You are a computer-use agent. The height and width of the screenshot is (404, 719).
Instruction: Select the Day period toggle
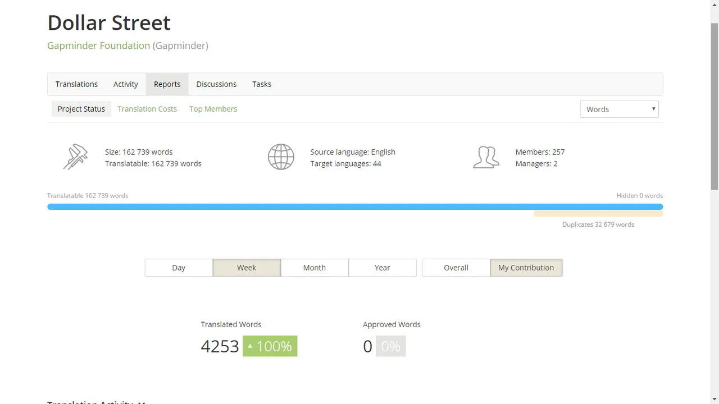(x=179, y=268)
